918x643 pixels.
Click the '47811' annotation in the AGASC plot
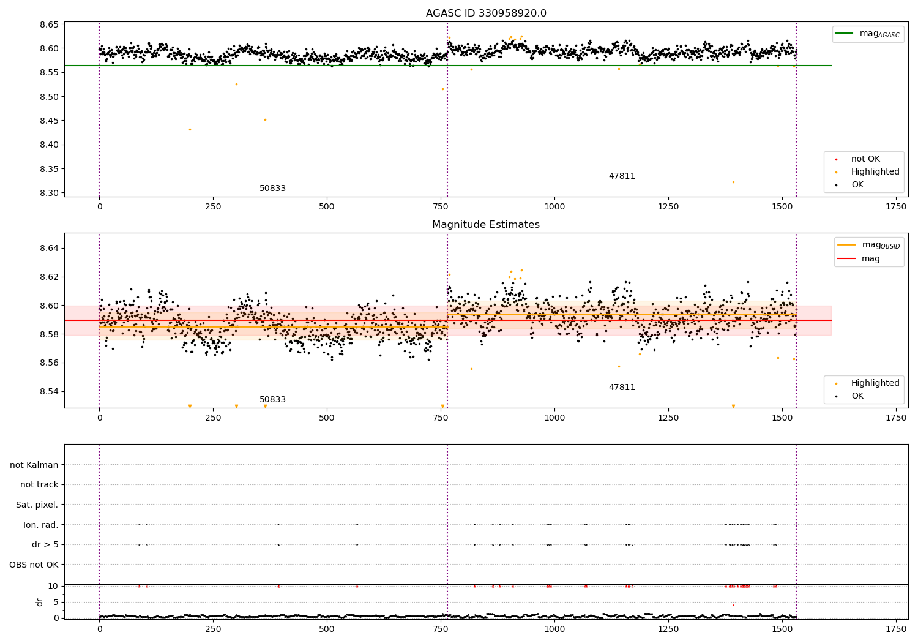(x=622, y=176)
